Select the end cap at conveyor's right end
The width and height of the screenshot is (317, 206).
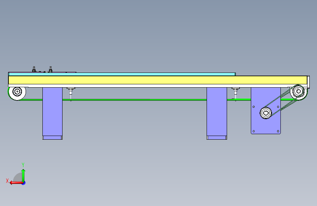click(x=308, y=82)
